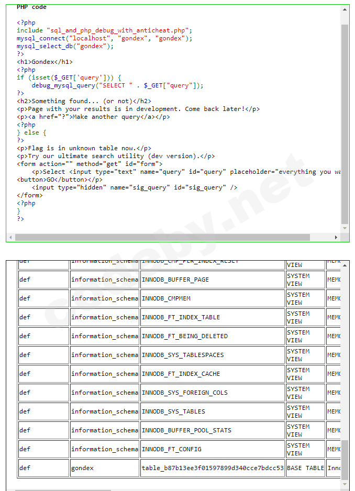This screenshot has width=355, height=491.
Task: Click "information_schema" in the INNODB_FT_BEING_DELETED row
Action: (x=105, y=336)
